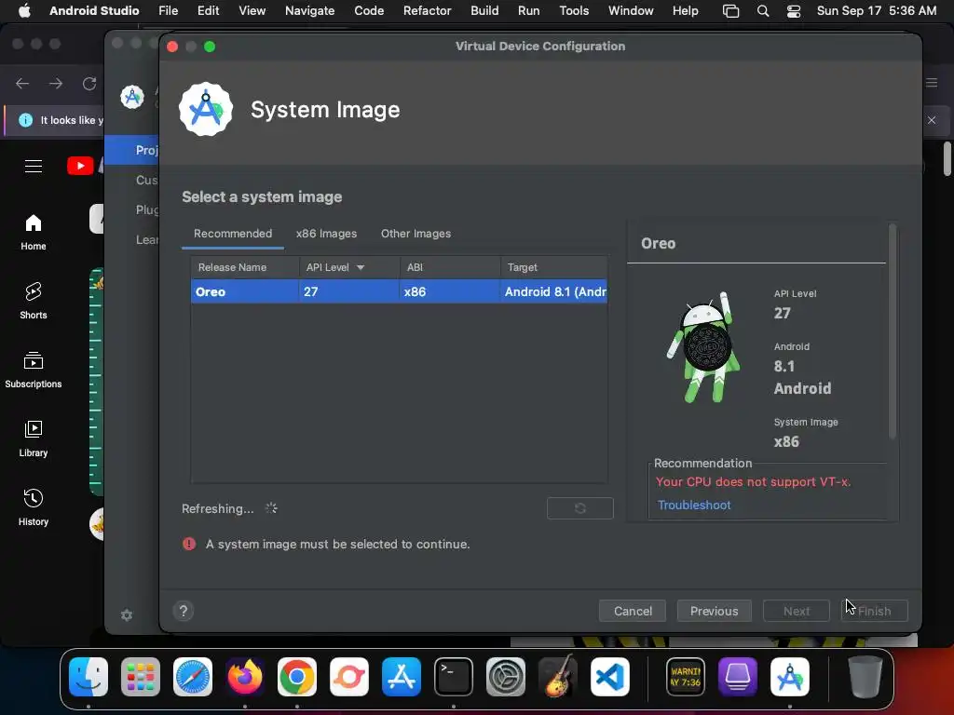The image size is (954, 715).
Task: Switch to the Recommended tab
Action: 233,234
